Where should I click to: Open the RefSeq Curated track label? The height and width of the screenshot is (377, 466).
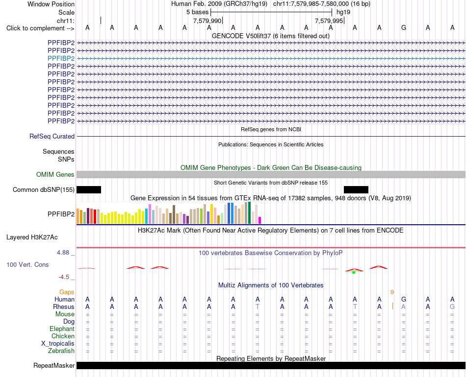click(52, 137)
